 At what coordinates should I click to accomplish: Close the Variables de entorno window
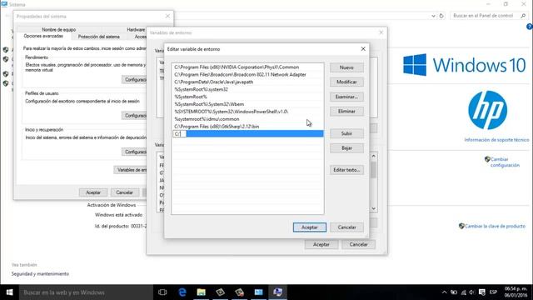click(381, 32)
